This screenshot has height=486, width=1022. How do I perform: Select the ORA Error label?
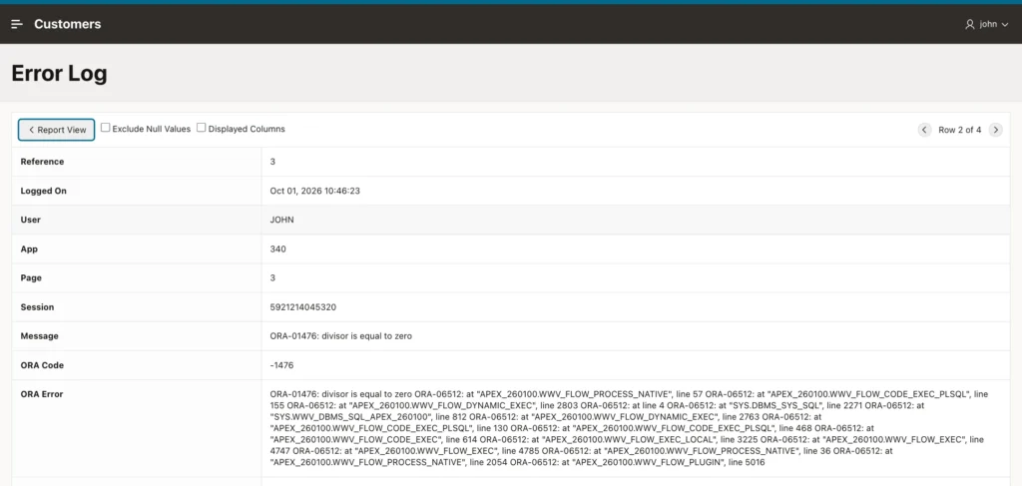42,394
